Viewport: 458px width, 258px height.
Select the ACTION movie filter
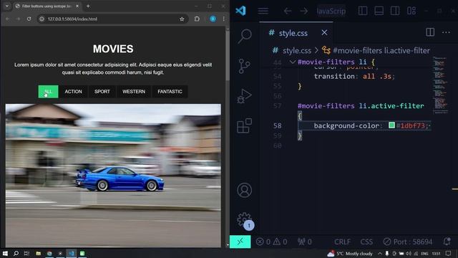coord(73,92)
